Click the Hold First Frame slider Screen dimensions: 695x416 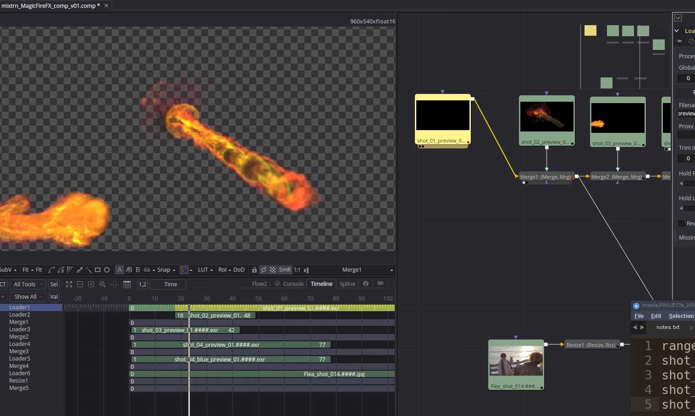point(689,183)
